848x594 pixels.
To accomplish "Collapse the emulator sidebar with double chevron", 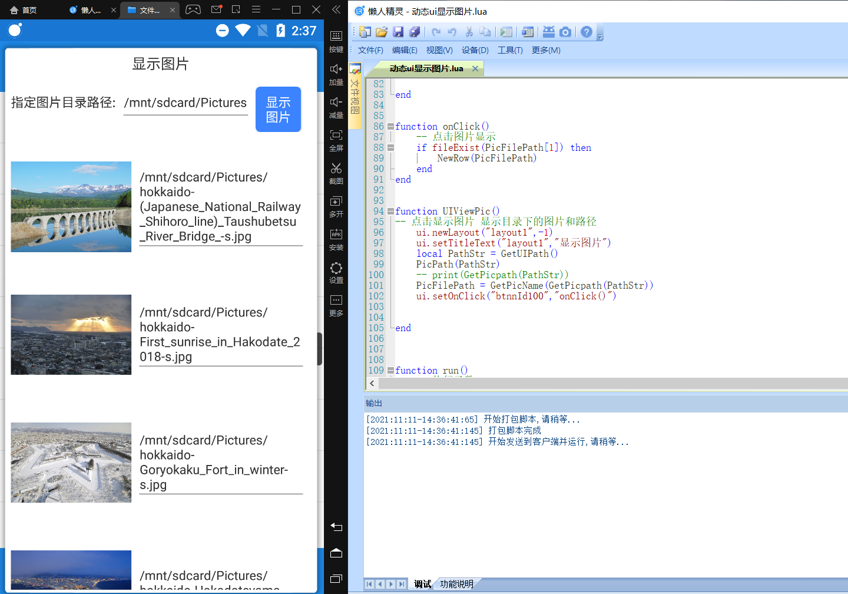I will pyautogui.click(x=336, y=9).
